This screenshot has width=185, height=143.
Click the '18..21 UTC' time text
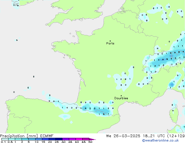coord(154,136)
